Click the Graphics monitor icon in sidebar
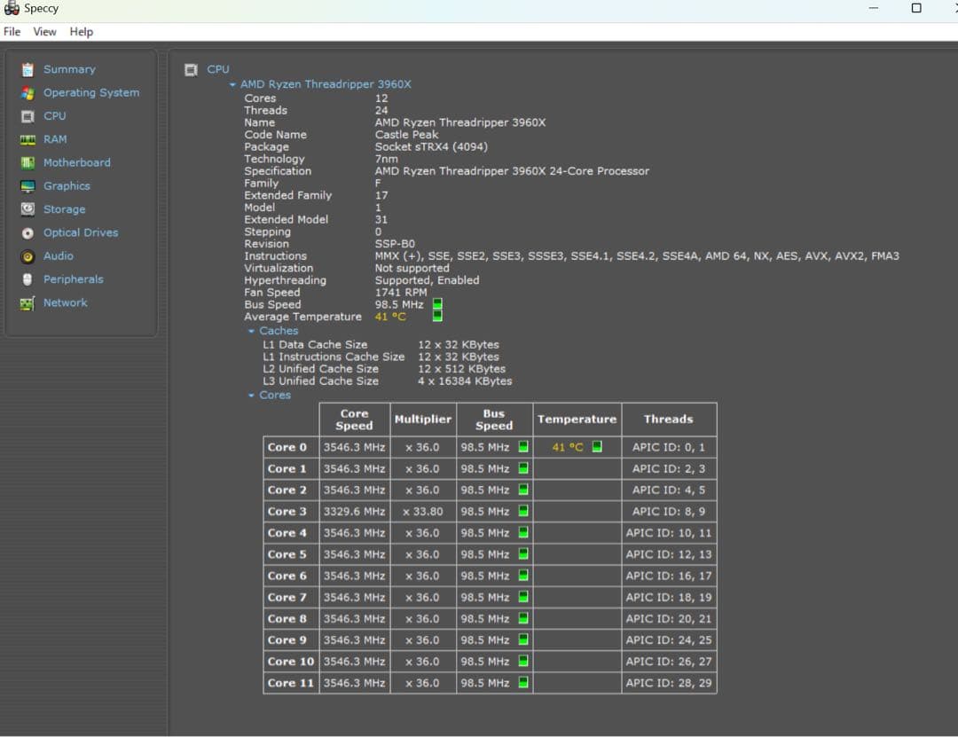The height and width of the screenshot is (737, 958). (27, 186)
